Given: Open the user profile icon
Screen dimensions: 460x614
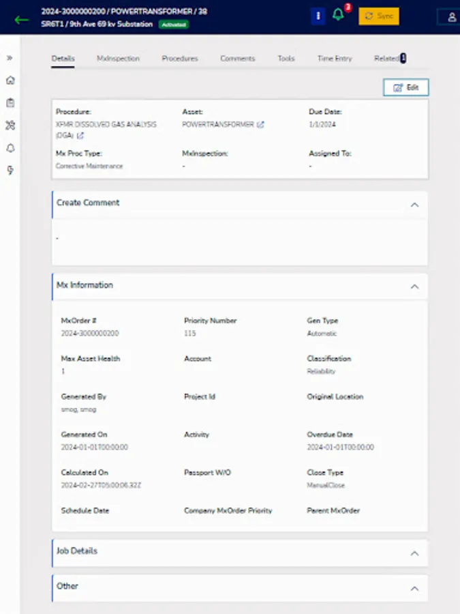Looking at the screenshot, I should click(450, 16).
